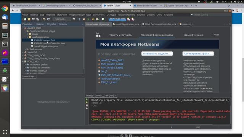
Task: Open main.cpp editor tab
Action: (x=186, y=24)
